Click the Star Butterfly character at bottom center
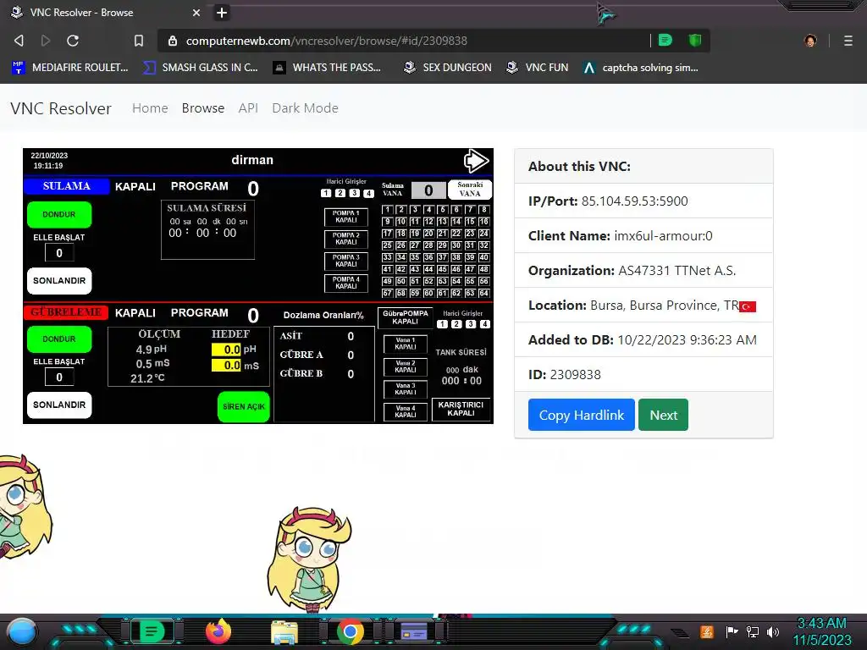Image resolution: width=867 pixels, height=650 pixels. [x=309, y=559]
